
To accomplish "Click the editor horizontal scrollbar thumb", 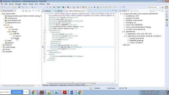I will pos(72,83).
